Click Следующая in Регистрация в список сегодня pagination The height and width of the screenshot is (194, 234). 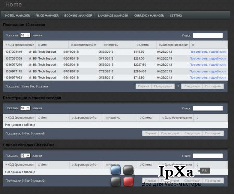[192, 133]
